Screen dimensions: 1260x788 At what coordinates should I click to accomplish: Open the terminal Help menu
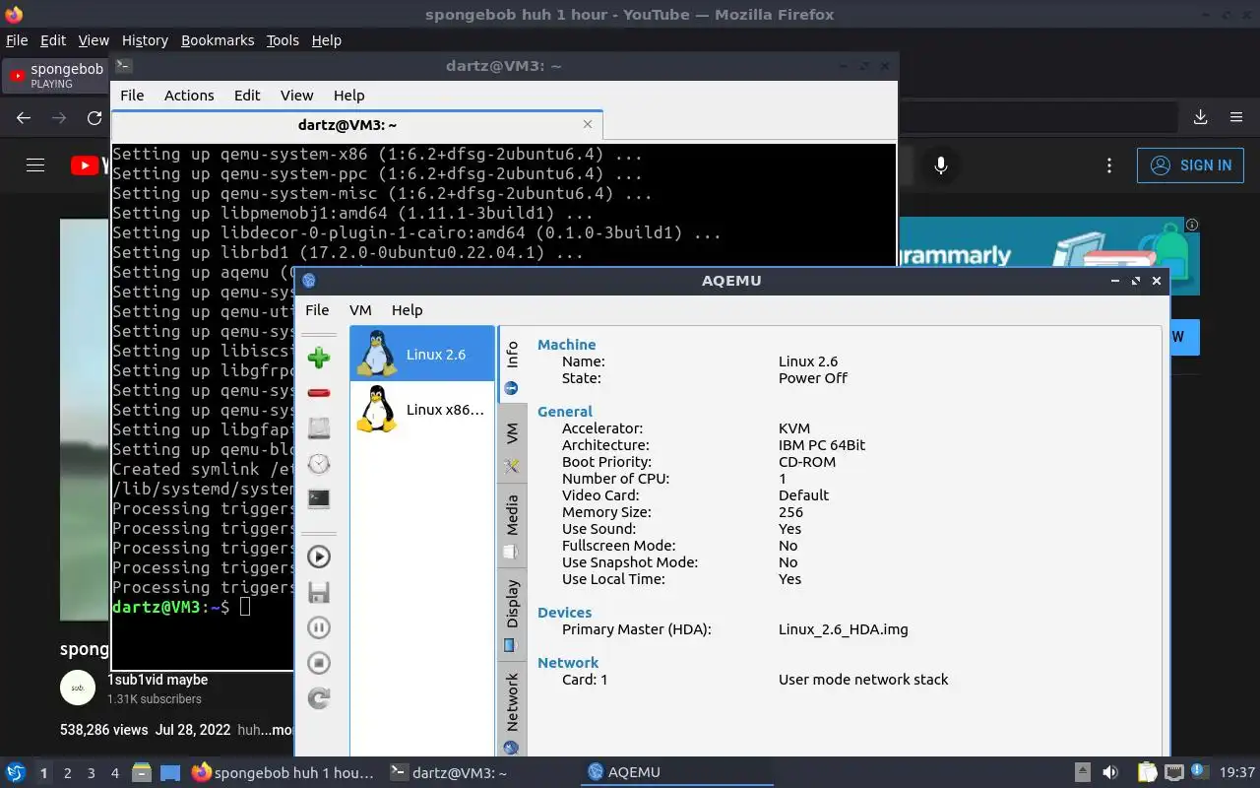point(349,96)
